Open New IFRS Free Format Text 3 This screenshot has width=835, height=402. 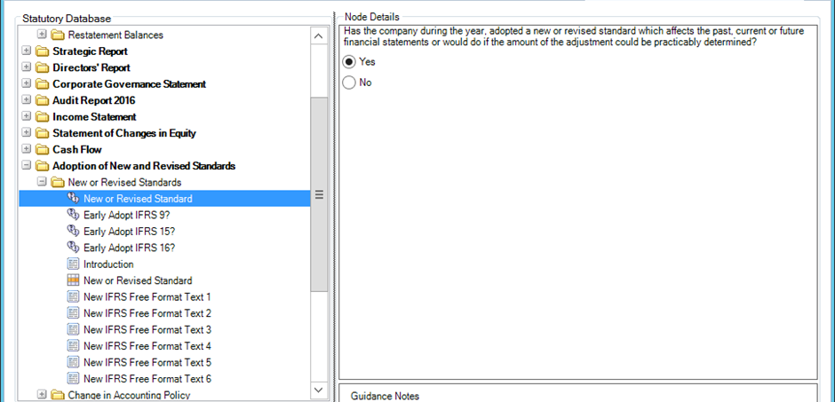[x=147, y=330]
